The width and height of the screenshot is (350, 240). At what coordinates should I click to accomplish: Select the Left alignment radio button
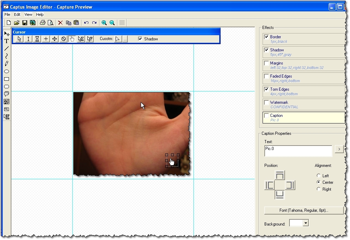click(319, 176)
